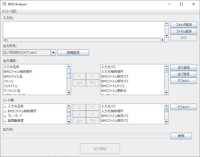Click the '<' move-left button in 出力項目

[x=79, y=76]
